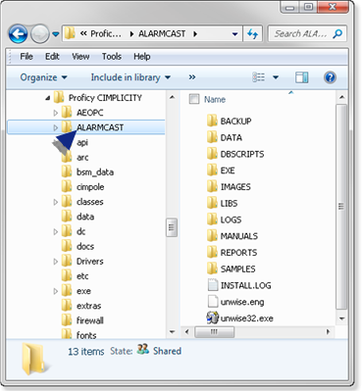363x391 pixels.
Task: Click the blue Help question mark icon
Action: point(330,77)
